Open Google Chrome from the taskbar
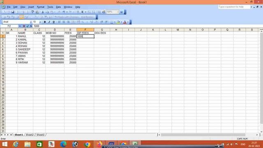 click(87, 144)
